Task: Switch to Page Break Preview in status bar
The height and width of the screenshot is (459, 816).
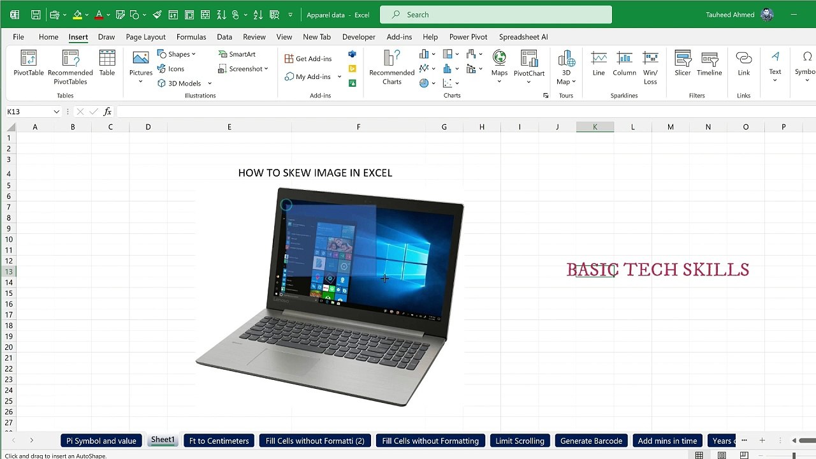Action: click(744, 455)
